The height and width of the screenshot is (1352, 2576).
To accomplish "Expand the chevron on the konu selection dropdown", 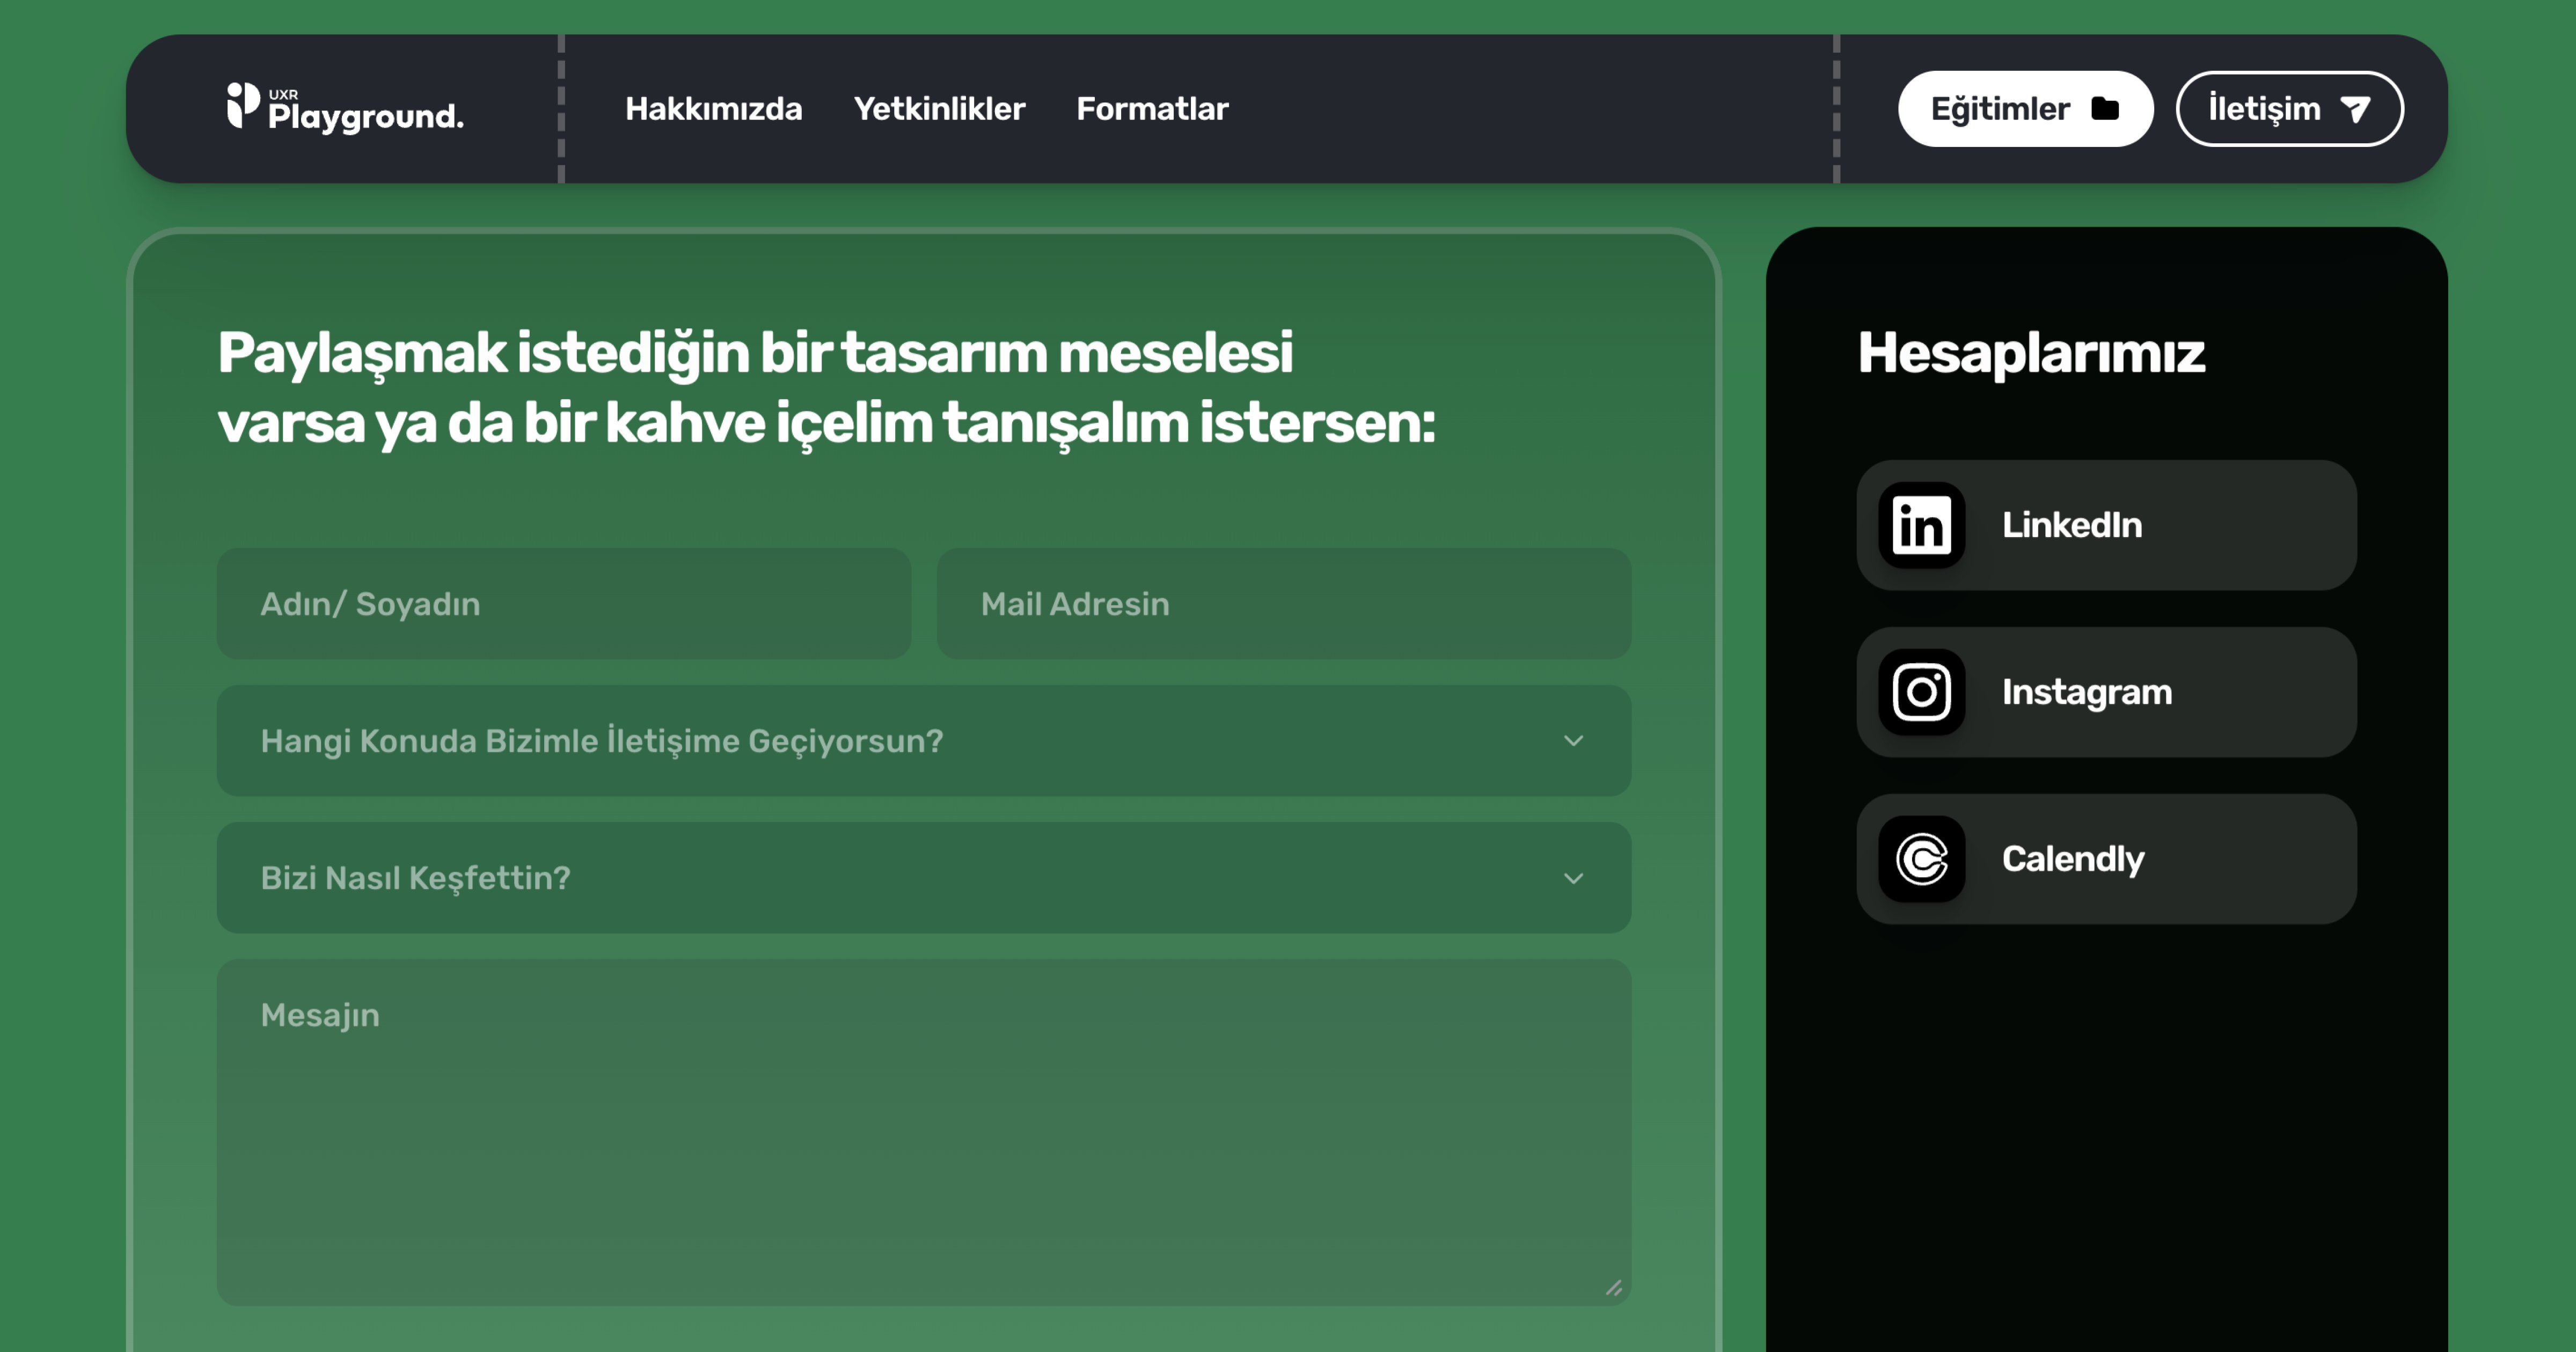I will click(1575, 740).
